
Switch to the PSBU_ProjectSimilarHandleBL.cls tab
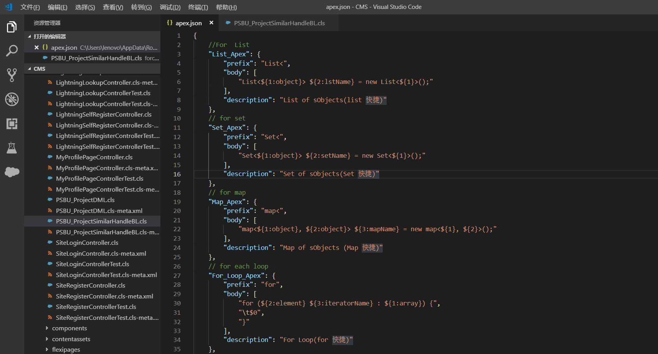click(x=278, y=23)
